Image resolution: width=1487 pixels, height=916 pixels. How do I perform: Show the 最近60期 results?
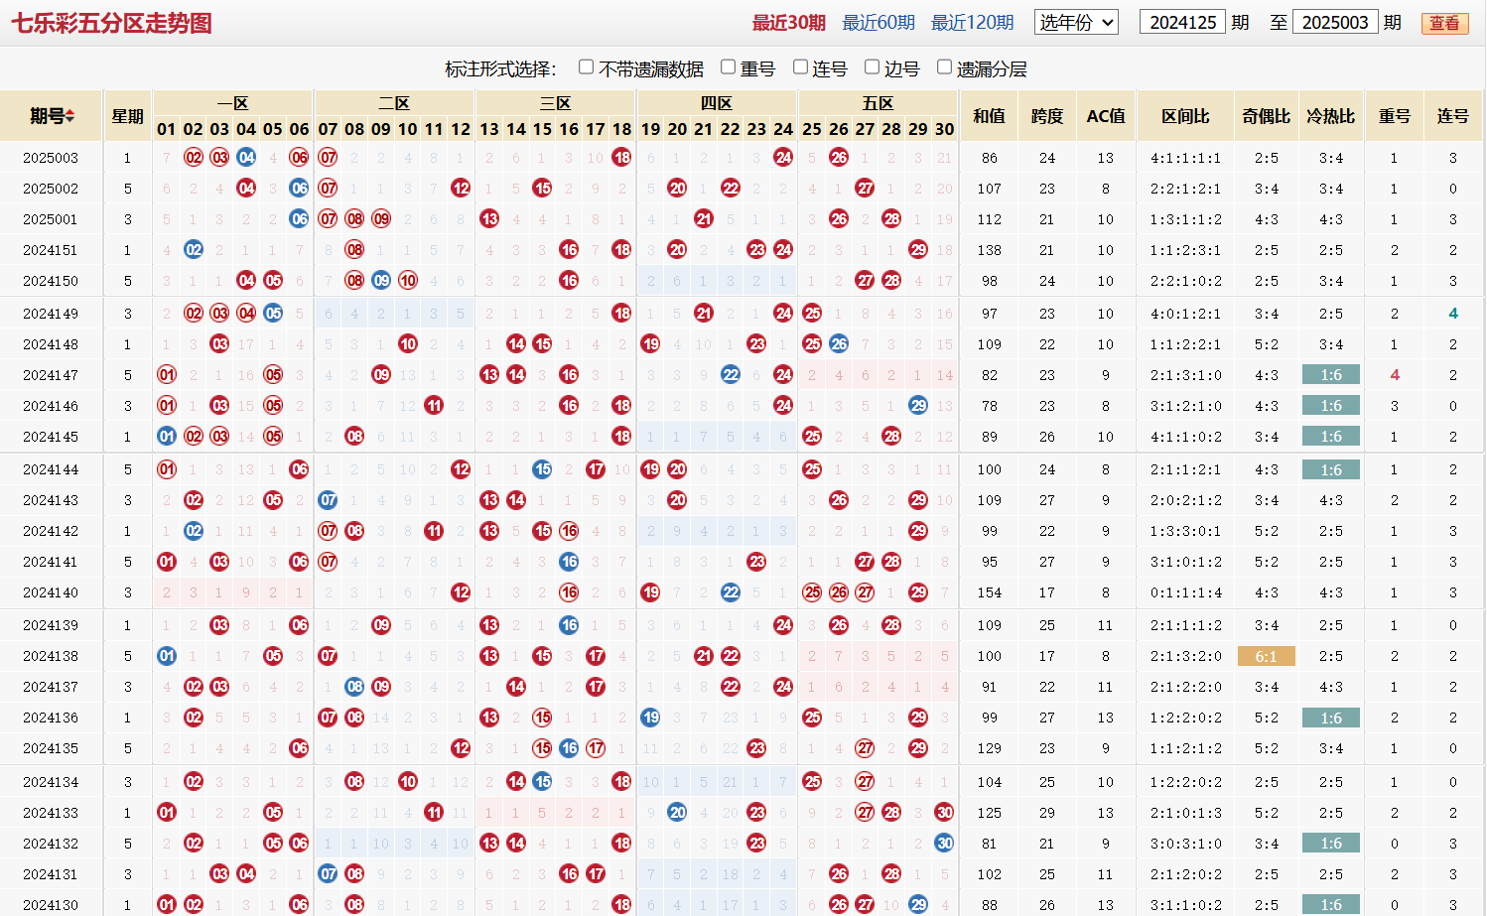click(x=879, y=22)
